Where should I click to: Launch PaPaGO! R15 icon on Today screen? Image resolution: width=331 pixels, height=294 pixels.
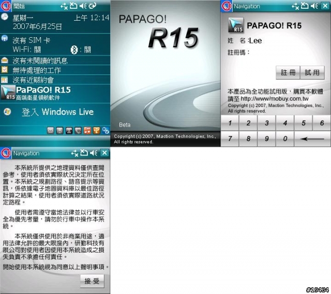pos(8,92)
